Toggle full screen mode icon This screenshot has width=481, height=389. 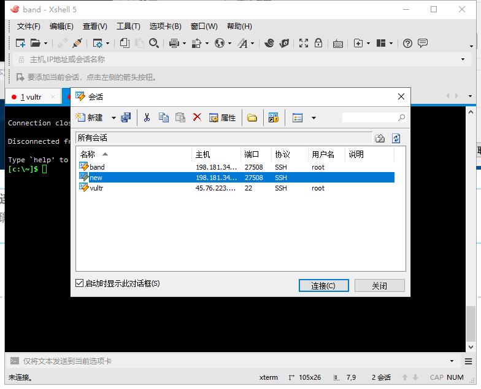point(303,43)
